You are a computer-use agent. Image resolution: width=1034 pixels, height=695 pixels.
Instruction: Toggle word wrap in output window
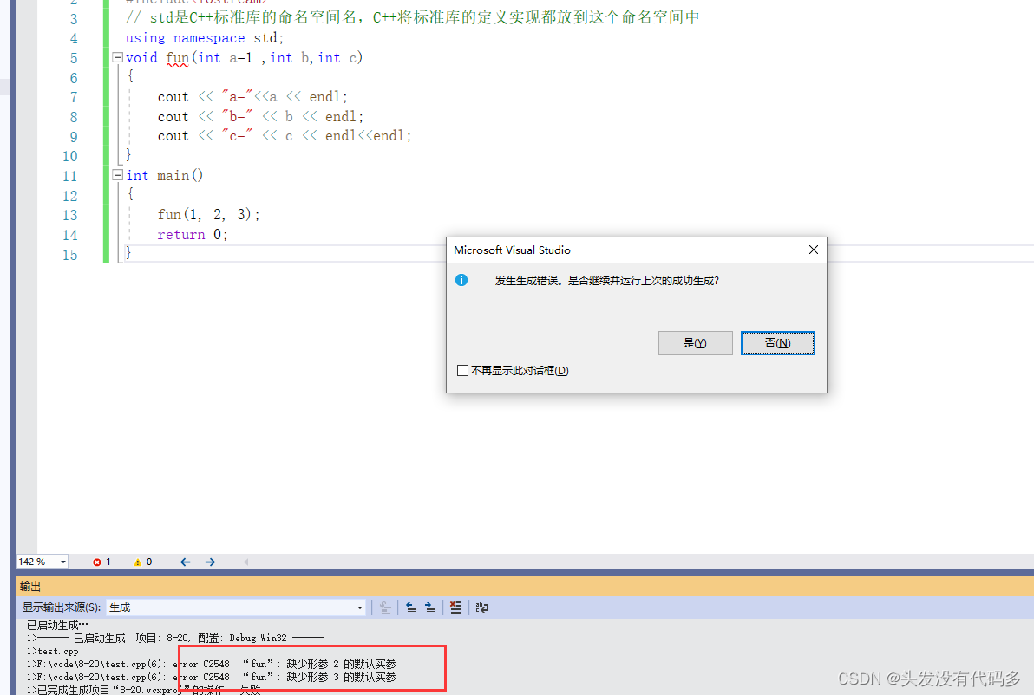click(482, 607)
